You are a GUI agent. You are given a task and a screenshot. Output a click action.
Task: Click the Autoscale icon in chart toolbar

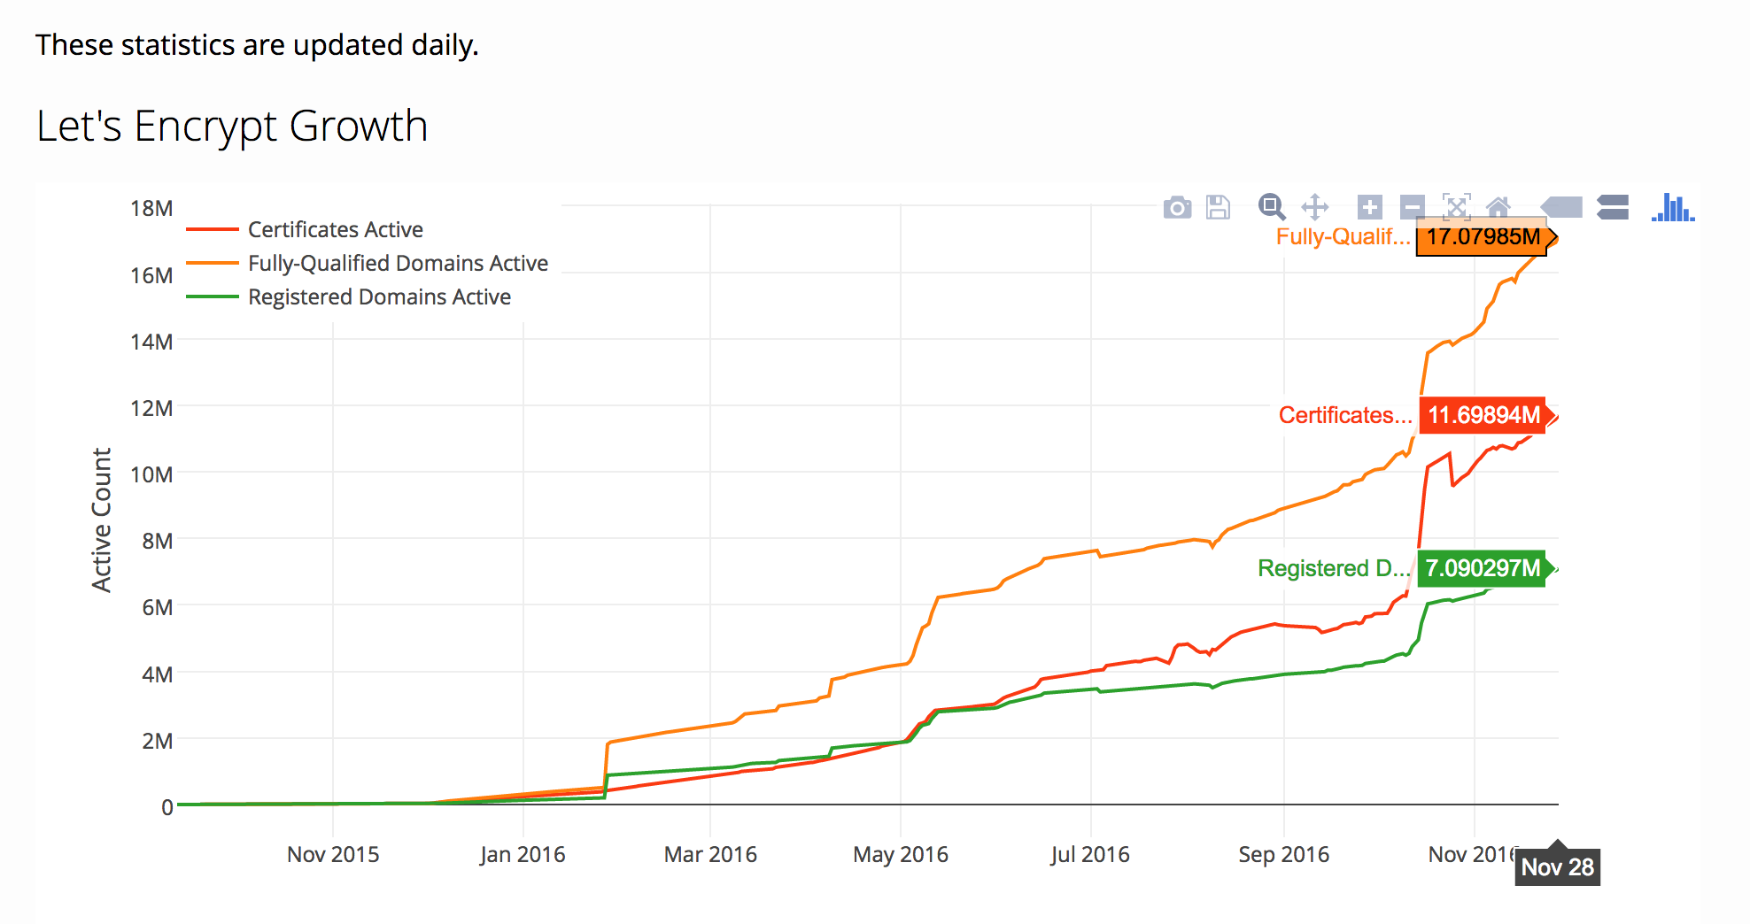click(x=1457, y=207)
